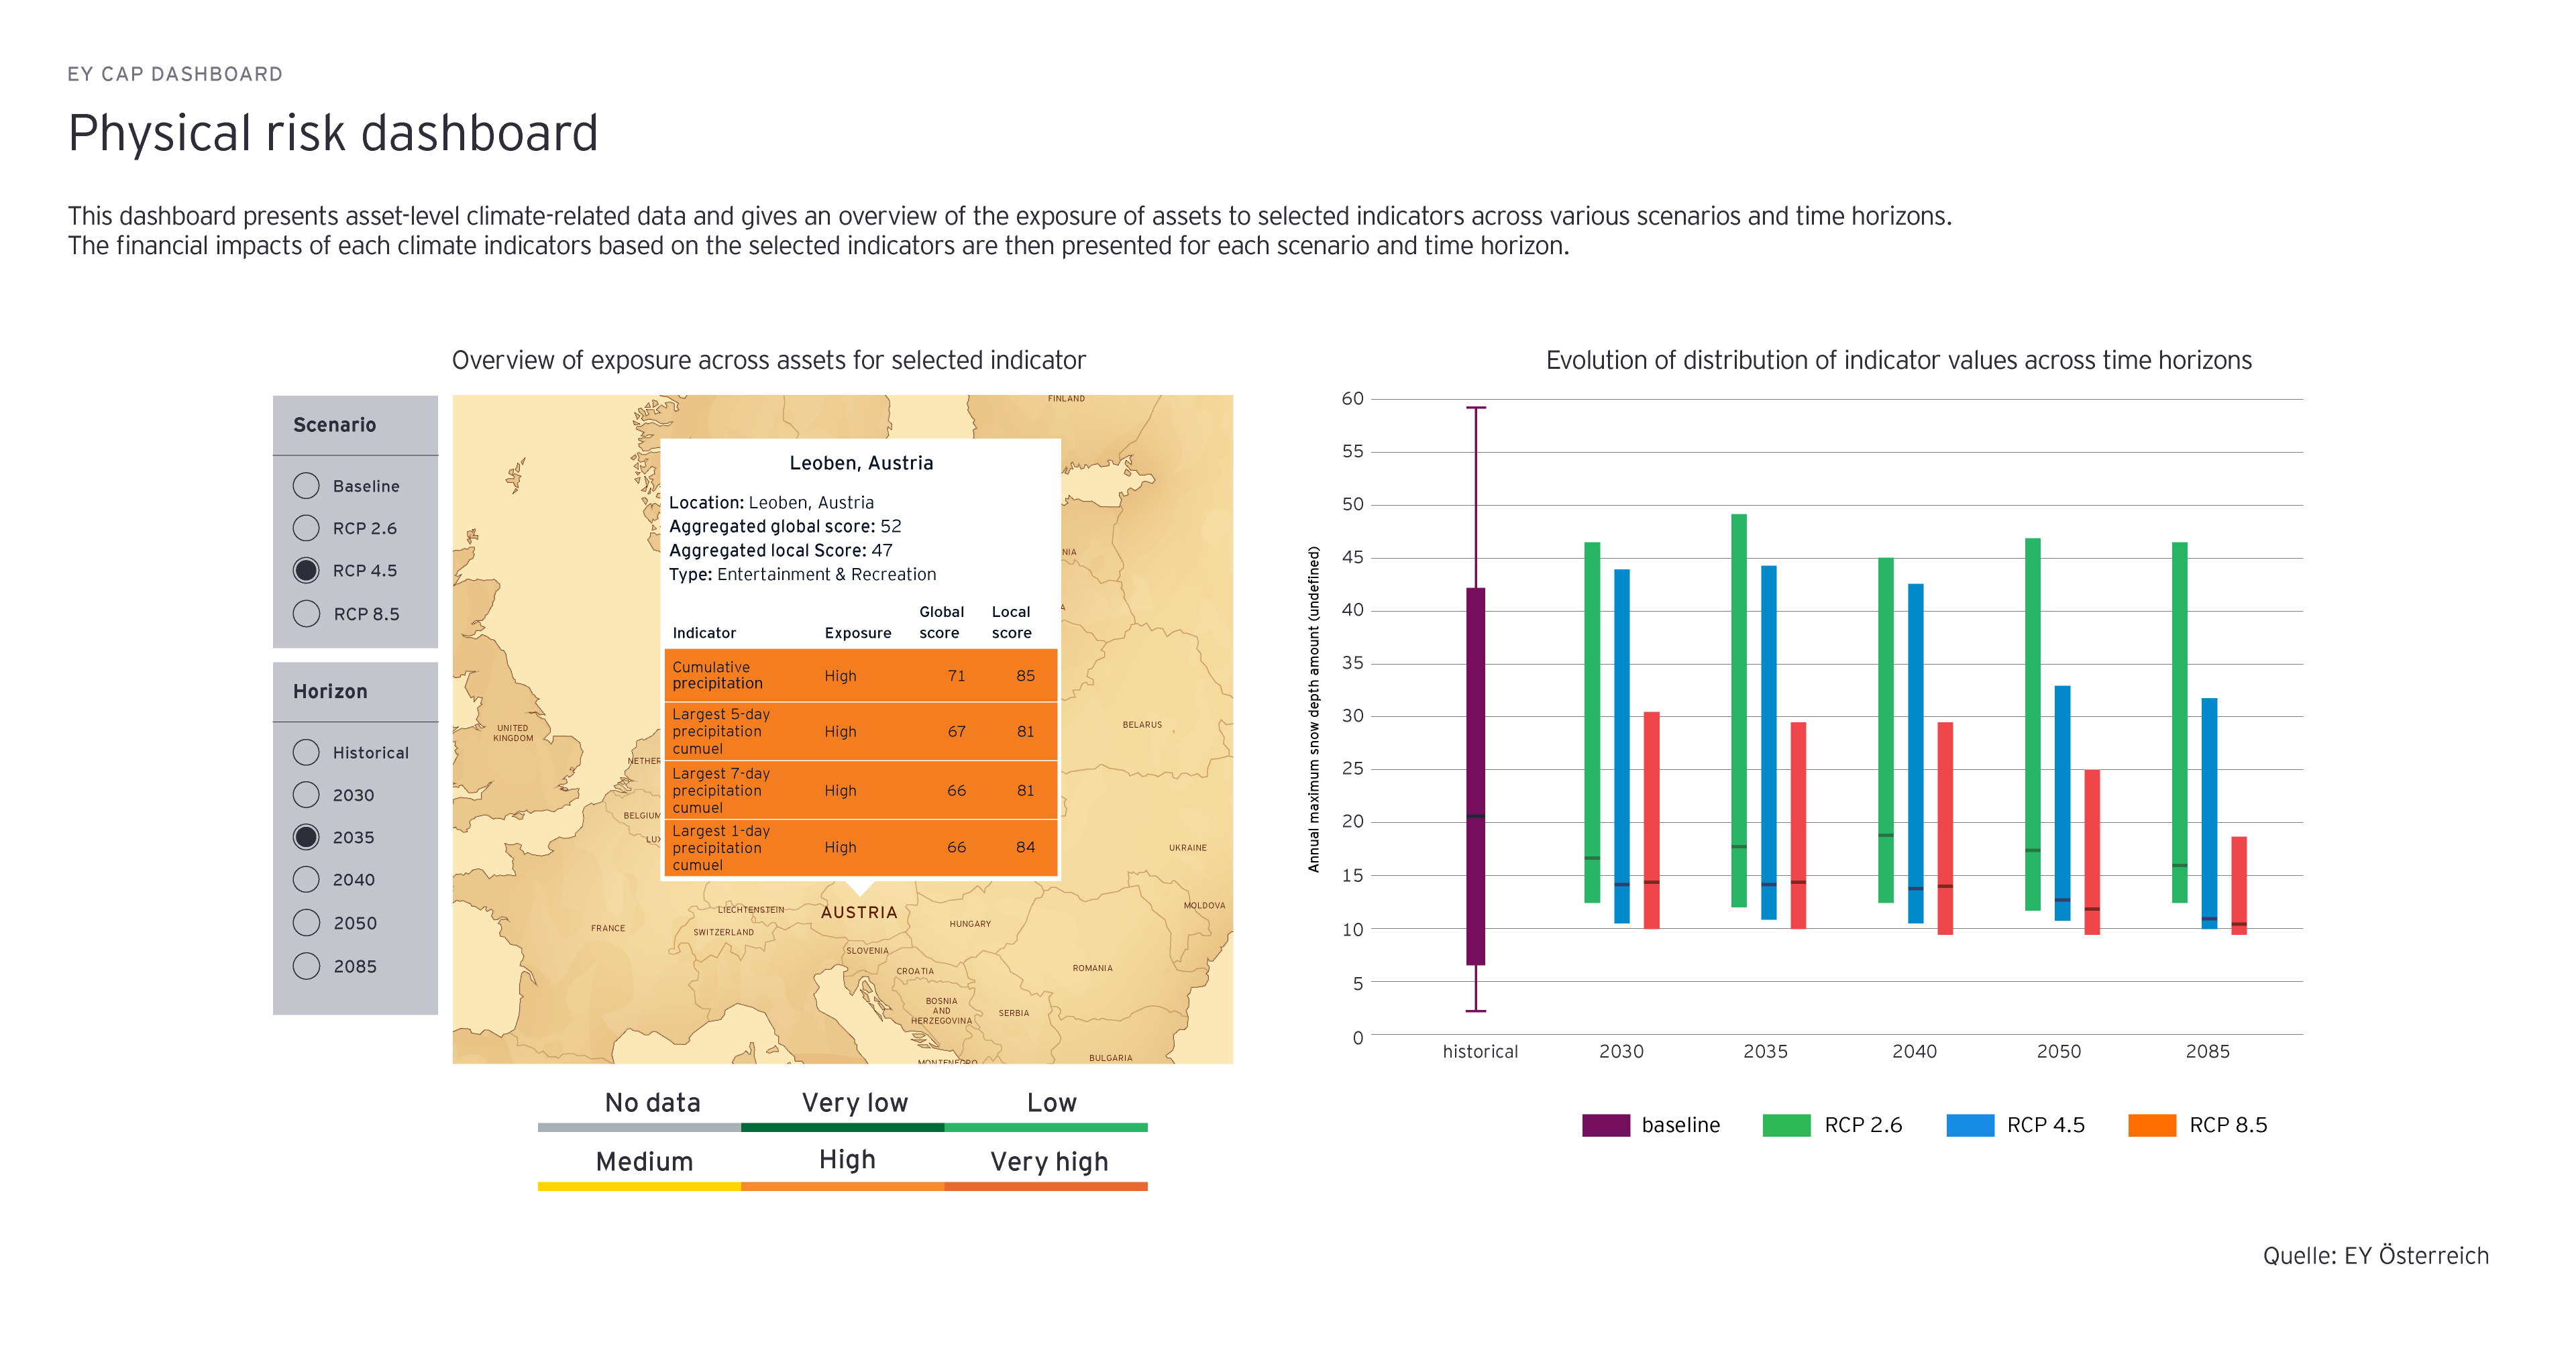Click the green RCP 2.6 legend swatch

(x=1786, y=1125)
